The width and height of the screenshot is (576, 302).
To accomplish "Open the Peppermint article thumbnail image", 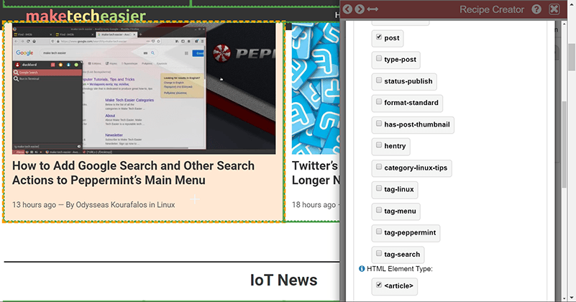I will (x=144, y=88).
